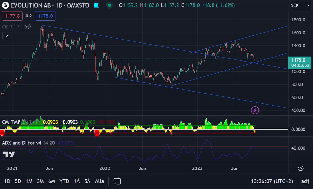Click the red sell price 1177.8
This screenshot has height=189, width=313.
[12, 16]
